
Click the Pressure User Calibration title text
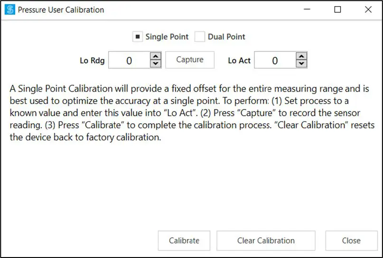(x=61, y=9)
